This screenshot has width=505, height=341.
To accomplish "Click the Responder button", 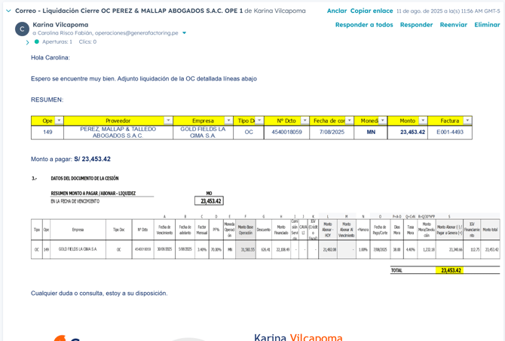I will (x=416, y=25).
